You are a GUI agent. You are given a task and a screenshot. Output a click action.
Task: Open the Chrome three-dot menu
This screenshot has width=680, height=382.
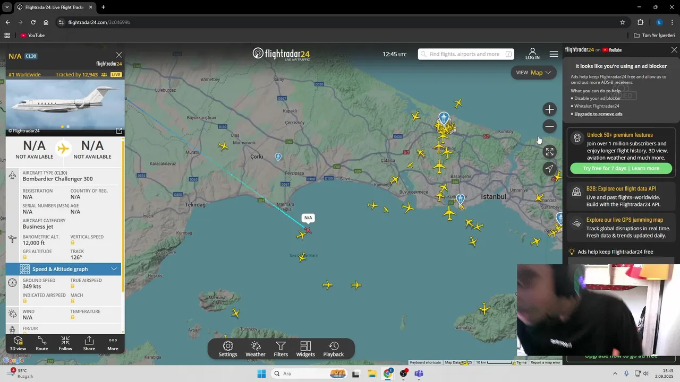coord(673,22)
